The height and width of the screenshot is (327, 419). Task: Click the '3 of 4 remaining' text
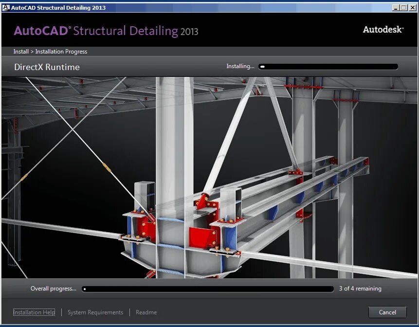pyautogui.click(x=360, y=289)
